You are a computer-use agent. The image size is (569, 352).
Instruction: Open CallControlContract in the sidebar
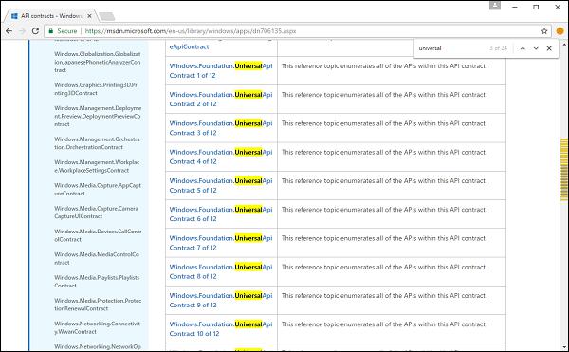click(98, 235)
